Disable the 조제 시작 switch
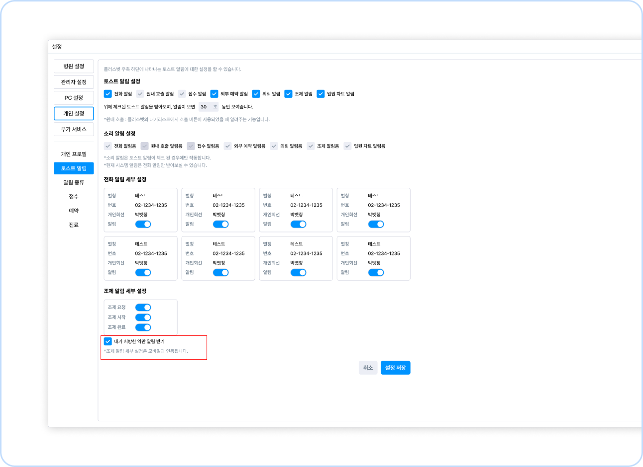The height and width of the screenshot is (467, 643). (x=143, y=317)
